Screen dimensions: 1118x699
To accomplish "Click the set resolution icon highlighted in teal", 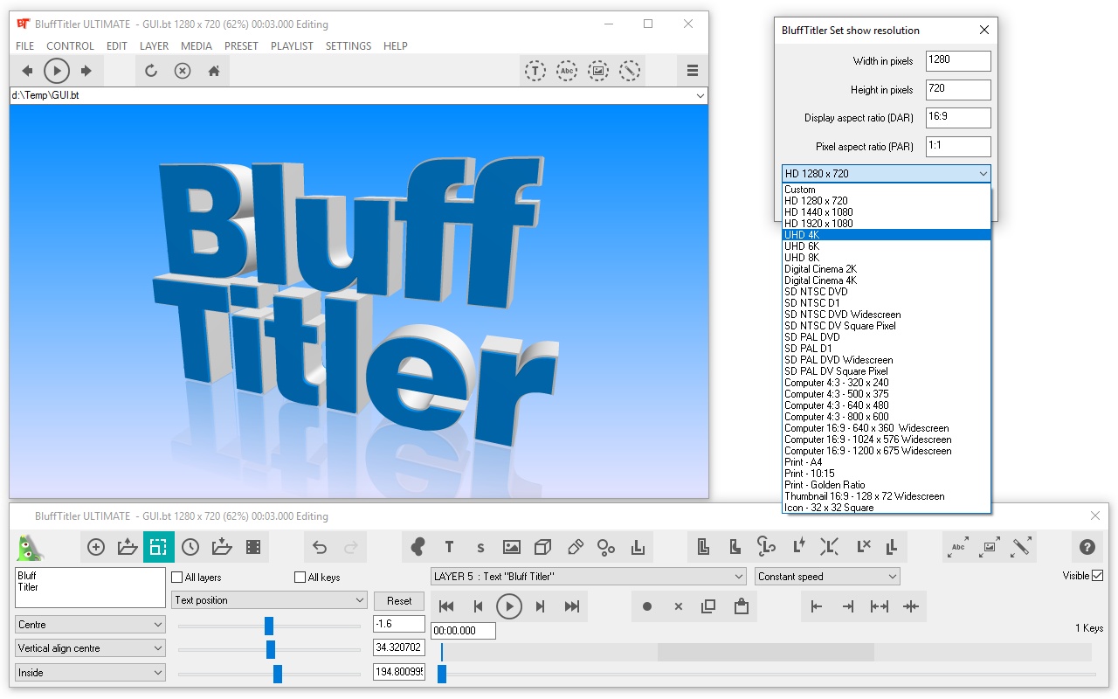I will (158, 547).
